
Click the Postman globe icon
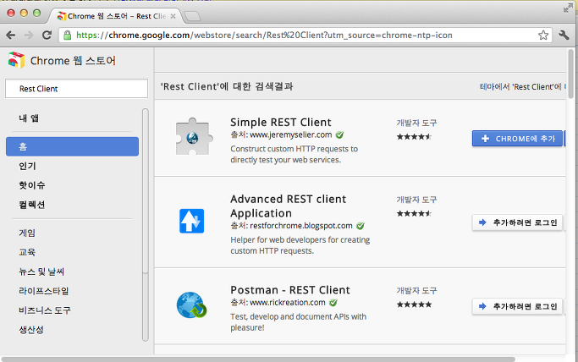click(191, 305)
